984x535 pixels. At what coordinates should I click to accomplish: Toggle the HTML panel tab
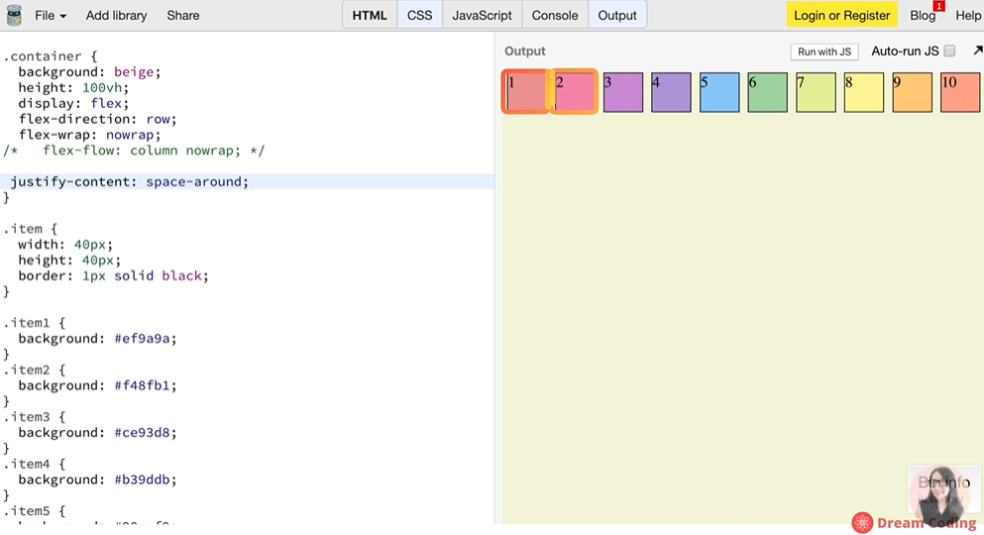[x=370, y=15]
